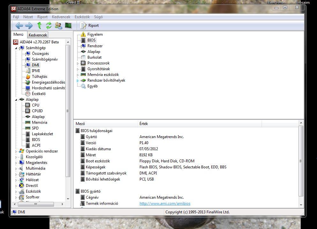Expand the Hálózat tree node
The height and width of the screenshot is (229, 317).
click(x=16, y=180)
